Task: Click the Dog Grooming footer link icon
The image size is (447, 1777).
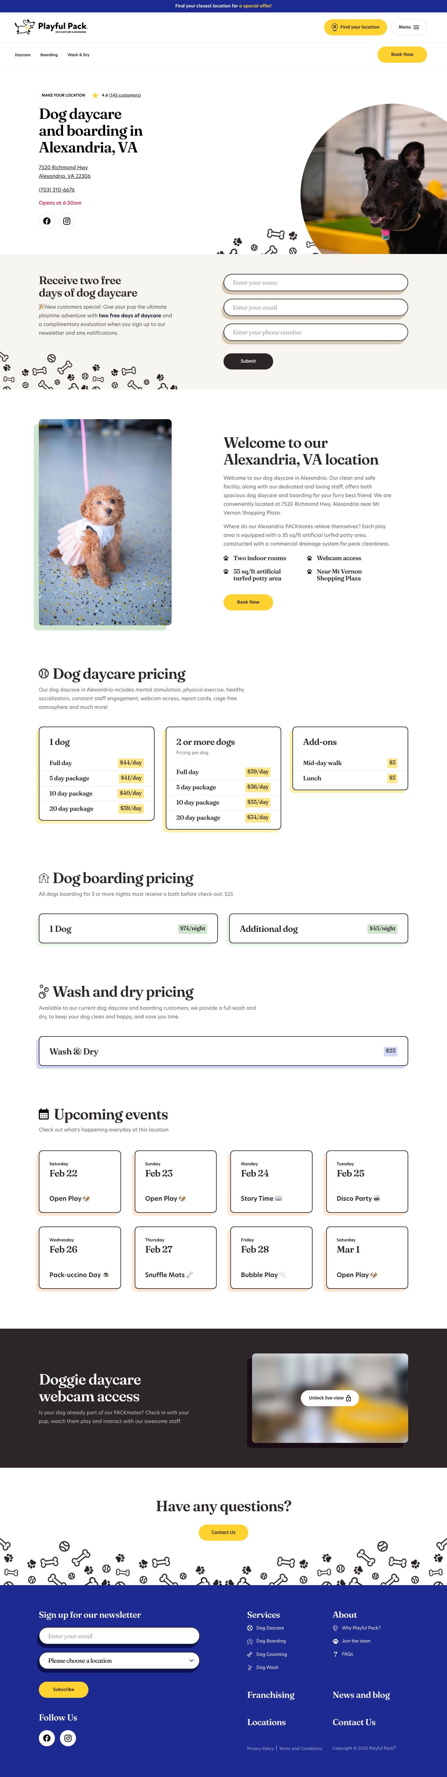Action: coord(250,1654)
